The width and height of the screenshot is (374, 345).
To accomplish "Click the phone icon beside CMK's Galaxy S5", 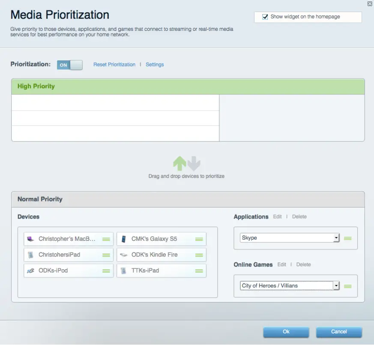I will (x=123, y=239).
